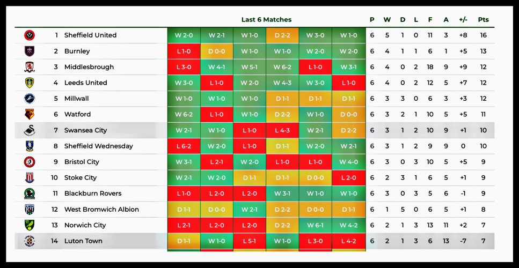Image resolution: width=519 pixels, height=268 pixels.
Task: Click Middlesbrough's W 6-2 result cell
Action: point(282,67)
